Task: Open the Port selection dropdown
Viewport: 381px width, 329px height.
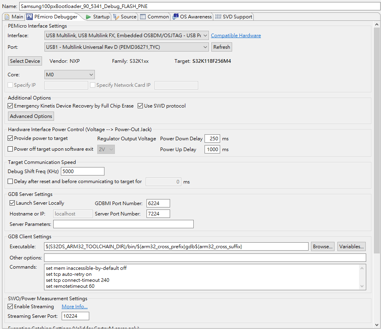Action: coord(205,47)
